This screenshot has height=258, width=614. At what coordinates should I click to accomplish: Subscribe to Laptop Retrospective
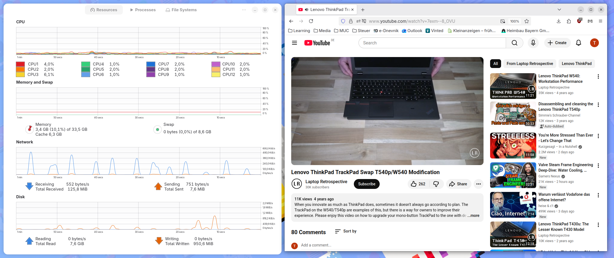pos(367,184)
